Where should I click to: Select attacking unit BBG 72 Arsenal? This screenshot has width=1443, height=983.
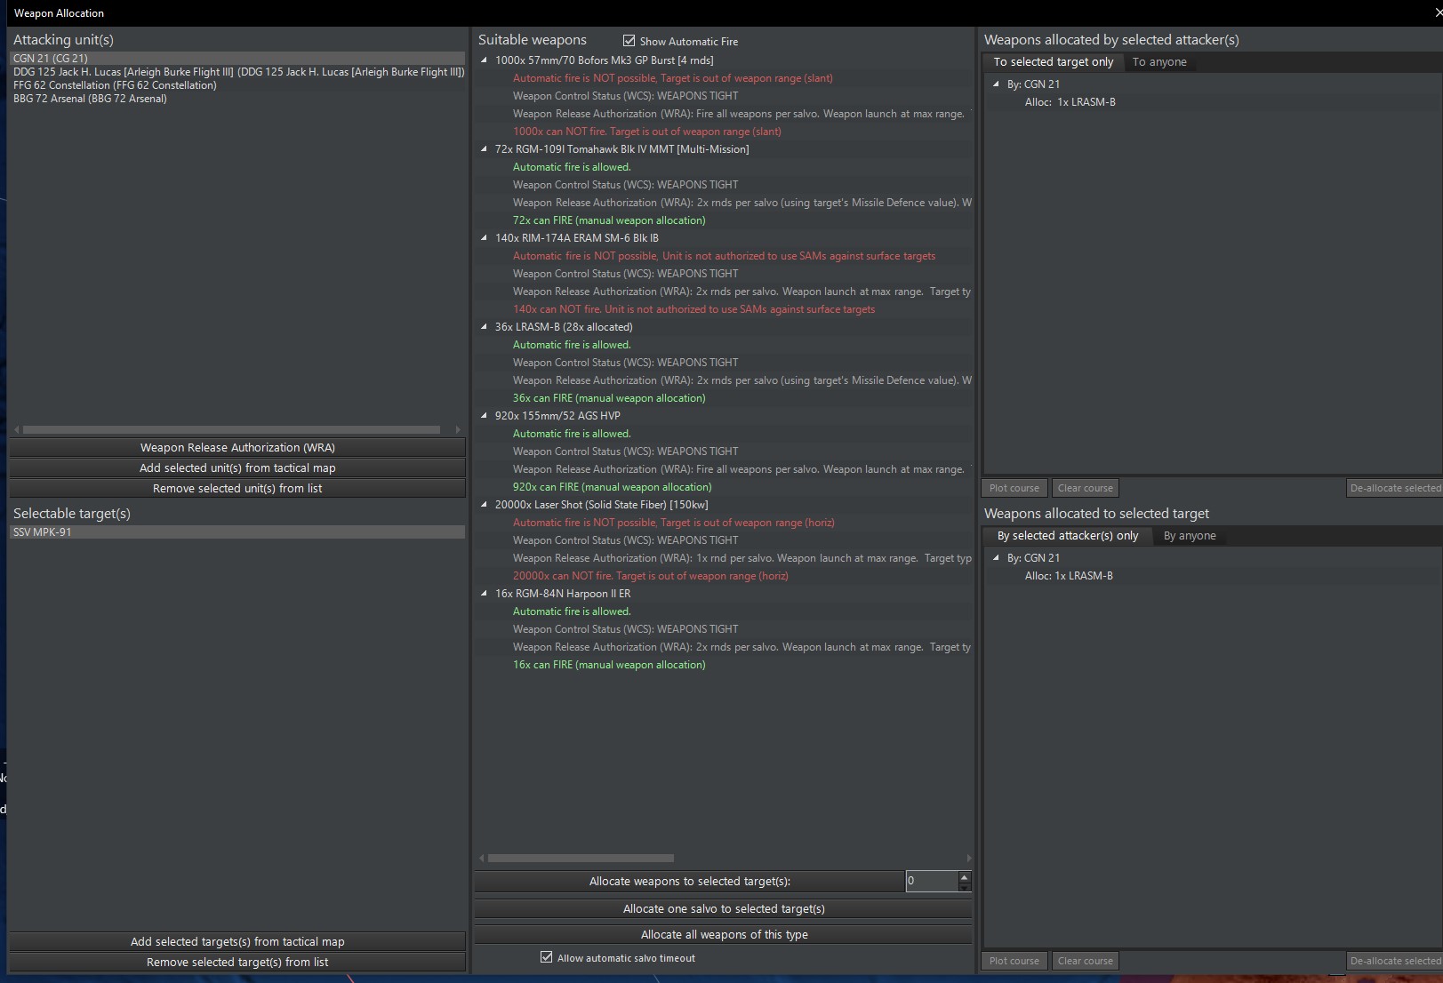pyautogui.click(x=237, y=99)
